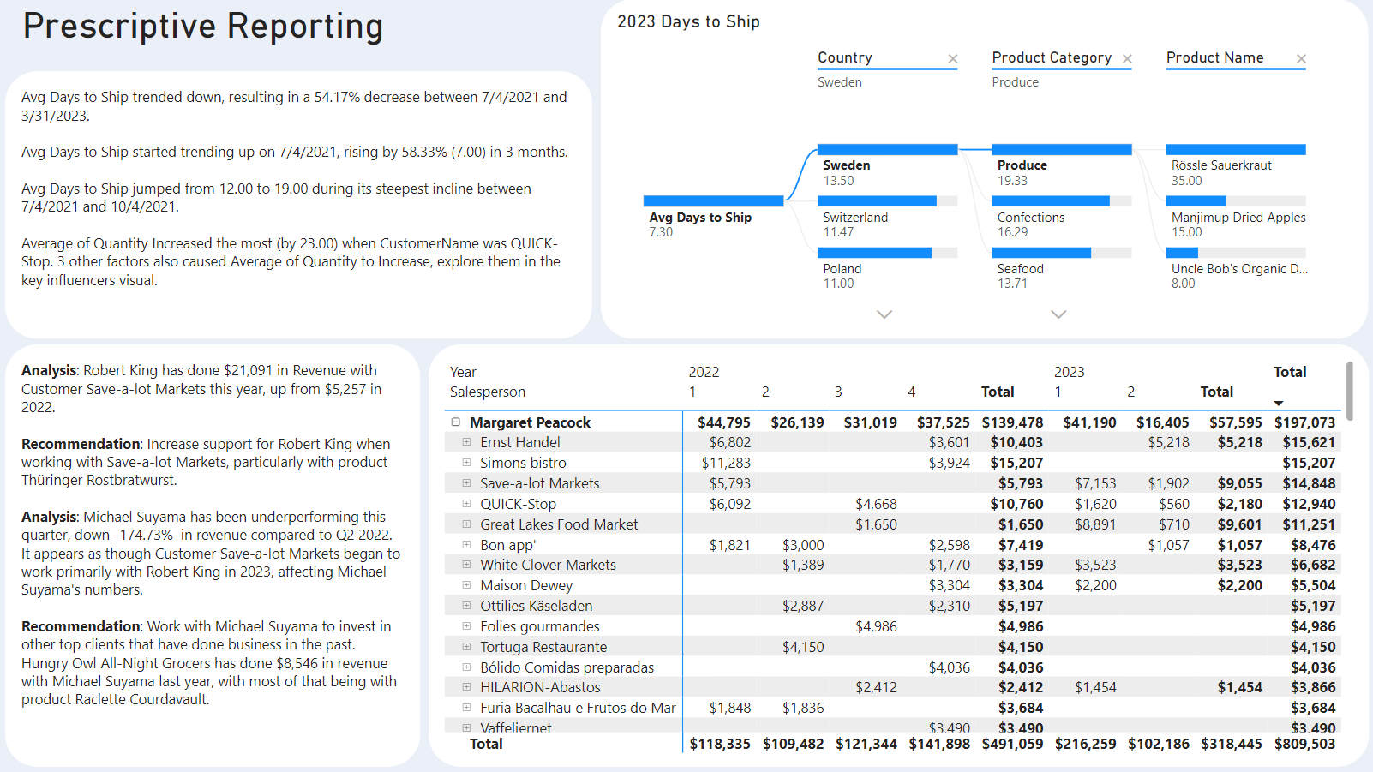Click the first Recommendation text about Robert King
This screenshot has width=1373, height=772.
pyautogui.click(x=206, y=462)
